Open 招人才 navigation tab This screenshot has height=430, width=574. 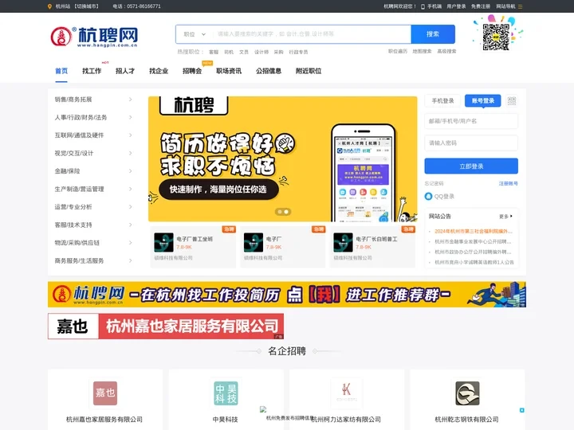(x=125, y=71)
